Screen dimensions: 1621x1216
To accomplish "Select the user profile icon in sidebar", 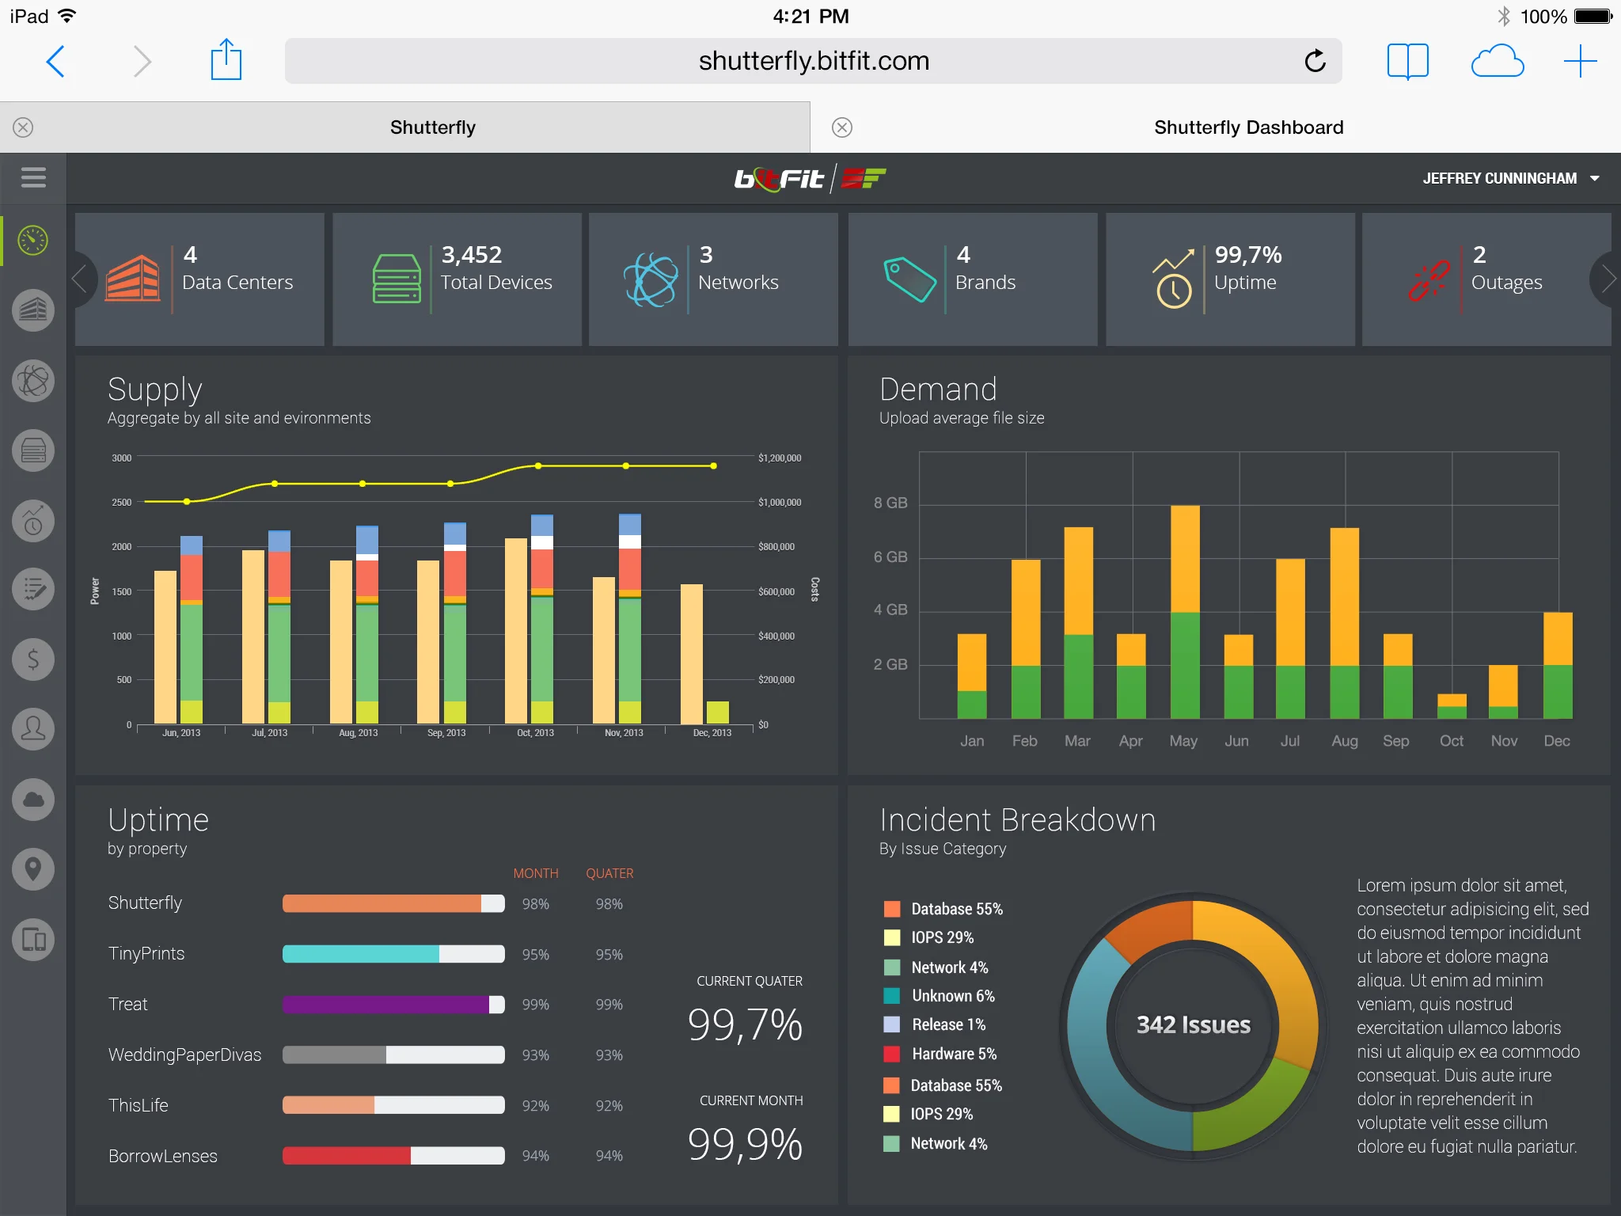I will [x=33, y=728].
